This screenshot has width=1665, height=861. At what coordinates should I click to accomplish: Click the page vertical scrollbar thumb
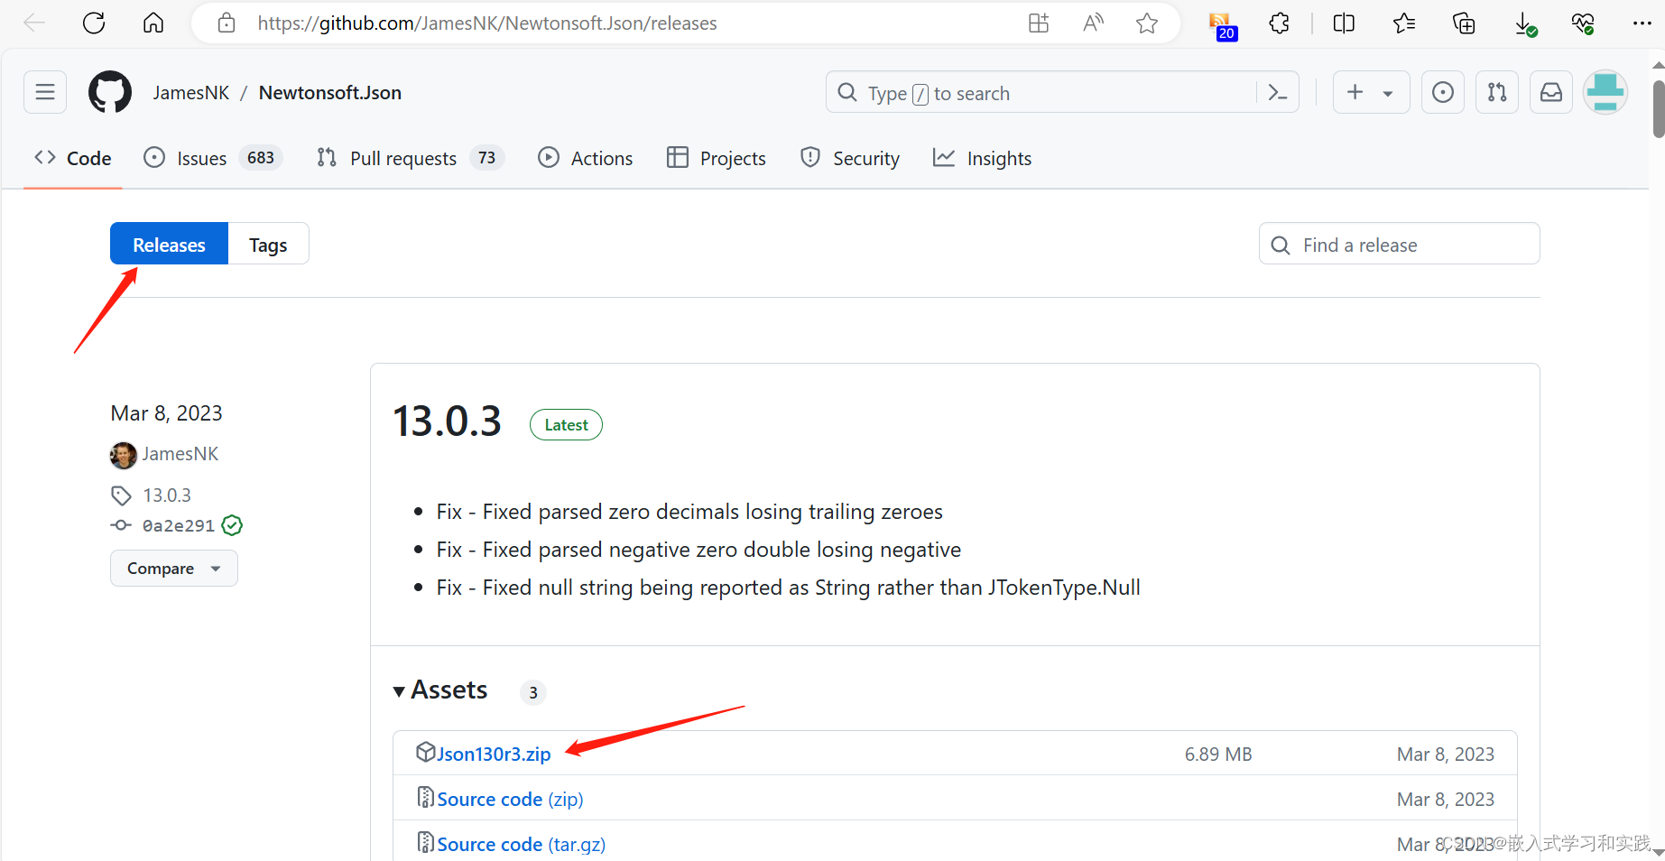tap(1658, 108)
